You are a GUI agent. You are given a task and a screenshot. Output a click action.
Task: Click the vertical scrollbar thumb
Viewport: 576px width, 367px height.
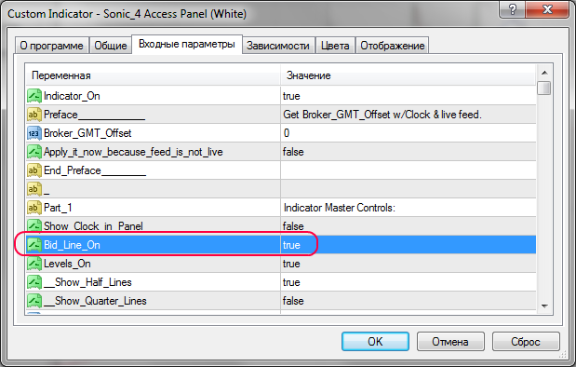tap(544, 88)
